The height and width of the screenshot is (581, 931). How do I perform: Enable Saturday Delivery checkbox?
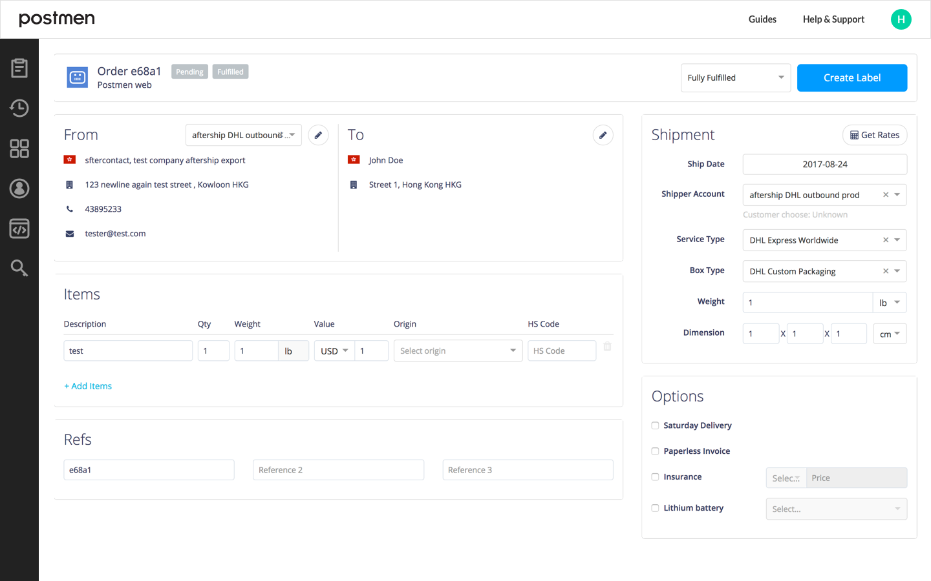(655, 425)
